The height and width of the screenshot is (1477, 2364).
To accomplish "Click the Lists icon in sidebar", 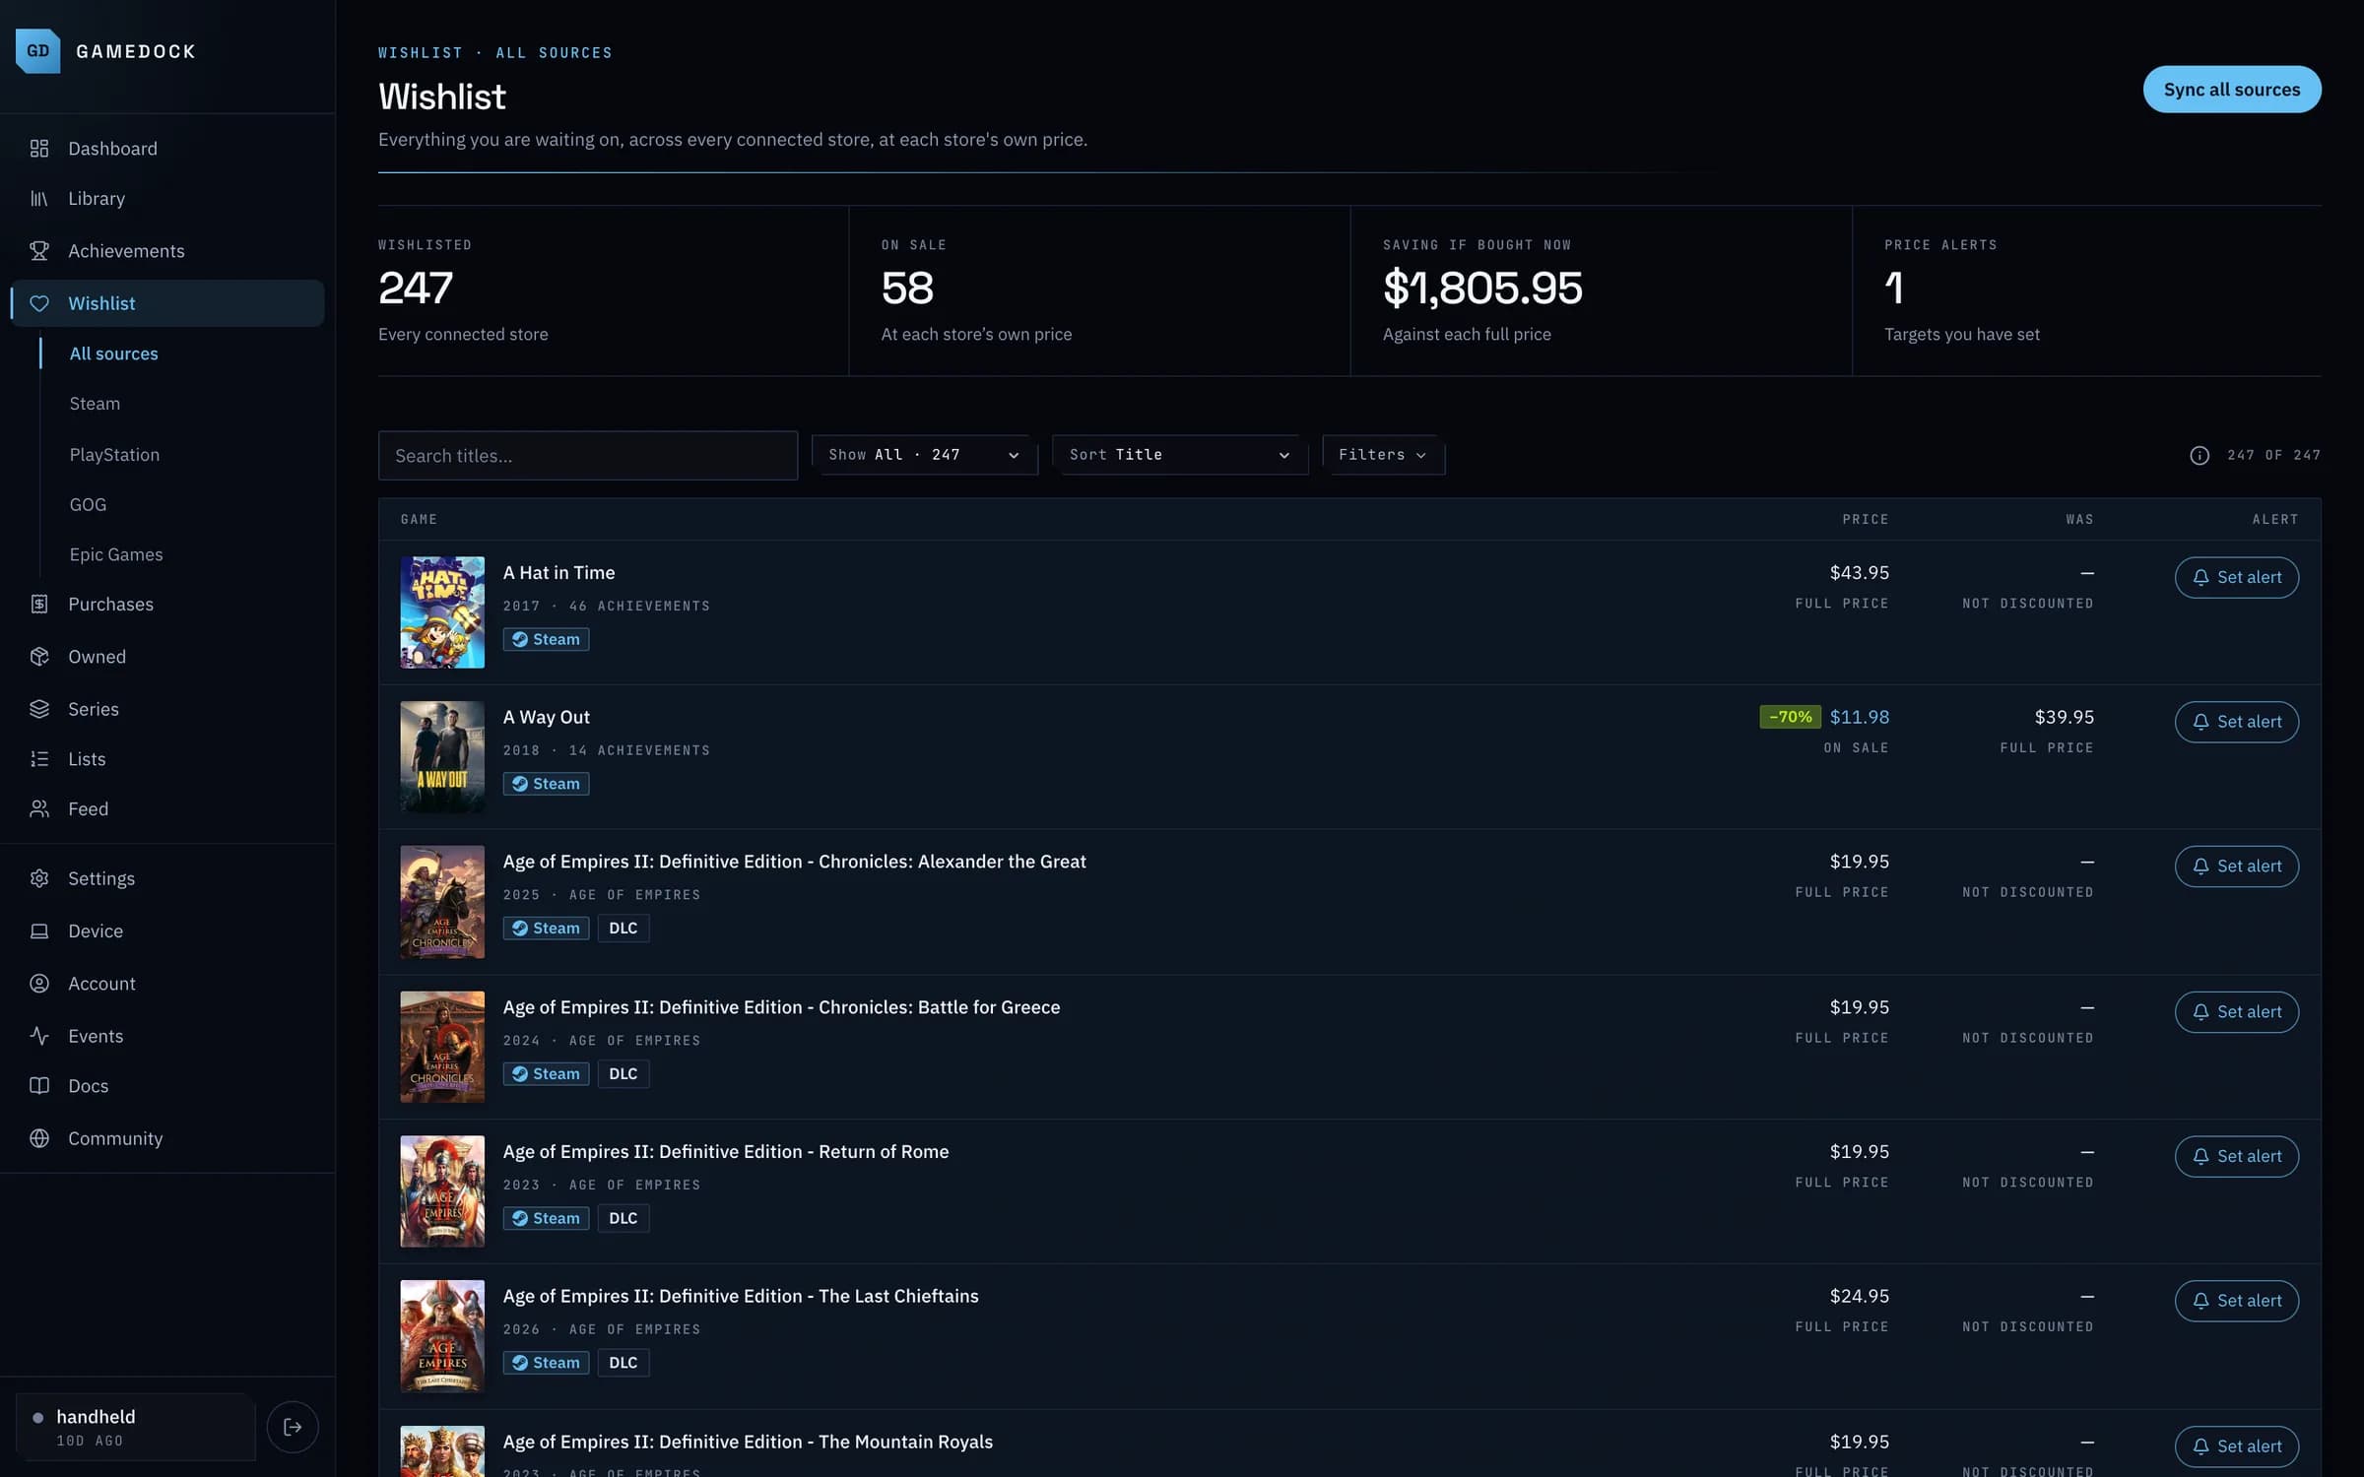I will (39, 759).
